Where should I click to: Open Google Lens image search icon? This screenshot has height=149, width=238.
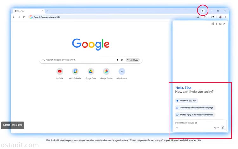(x=122, y=60)
